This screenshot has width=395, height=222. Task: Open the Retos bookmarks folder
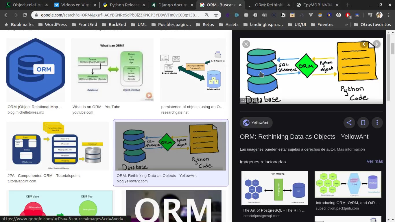pyautogui.click(x=205, y=25)
